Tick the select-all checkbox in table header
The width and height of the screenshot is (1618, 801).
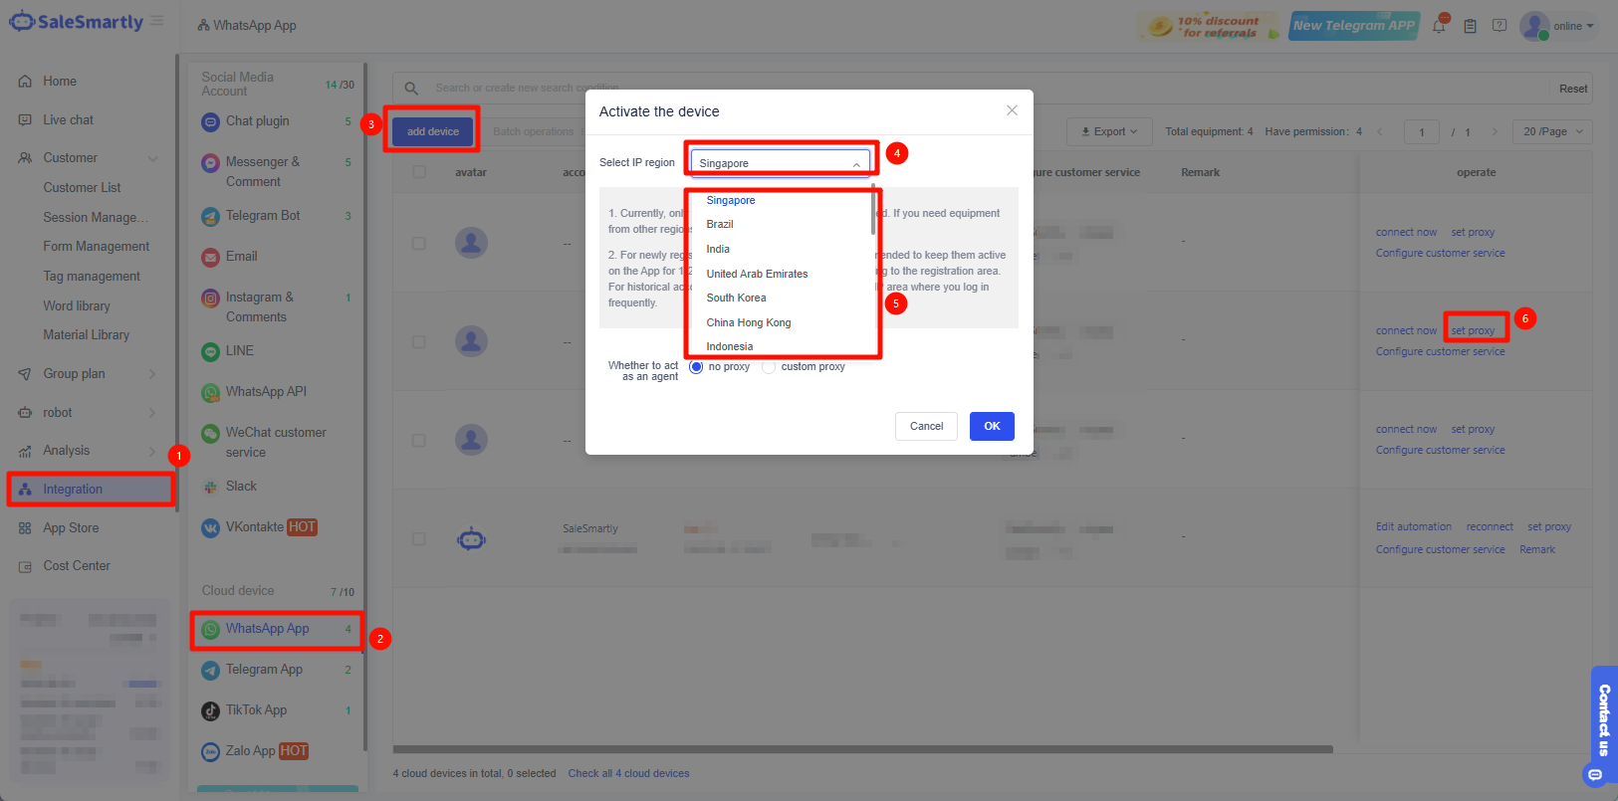[419, 172]
